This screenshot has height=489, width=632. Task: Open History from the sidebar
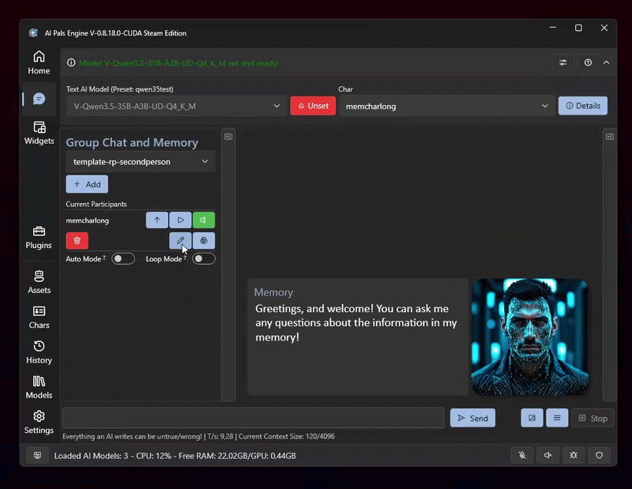pos(39,352)
